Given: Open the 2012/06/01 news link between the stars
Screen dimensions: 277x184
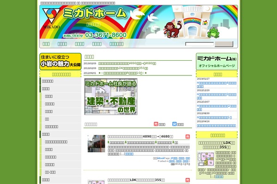Looking at the screenshot, I should (x=123, y=73).
